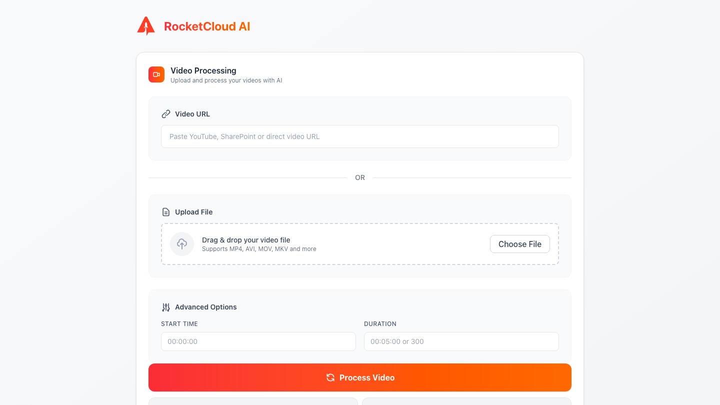The height and width of the screenshot is (405, 720).
Task: Click the chain link icon next to Video URL
Action: coord(166,113)
